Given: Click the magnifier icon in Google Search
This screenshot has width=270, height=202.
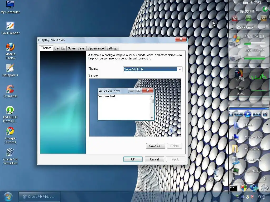Looking at the screenshot, I should click(267, 27).
